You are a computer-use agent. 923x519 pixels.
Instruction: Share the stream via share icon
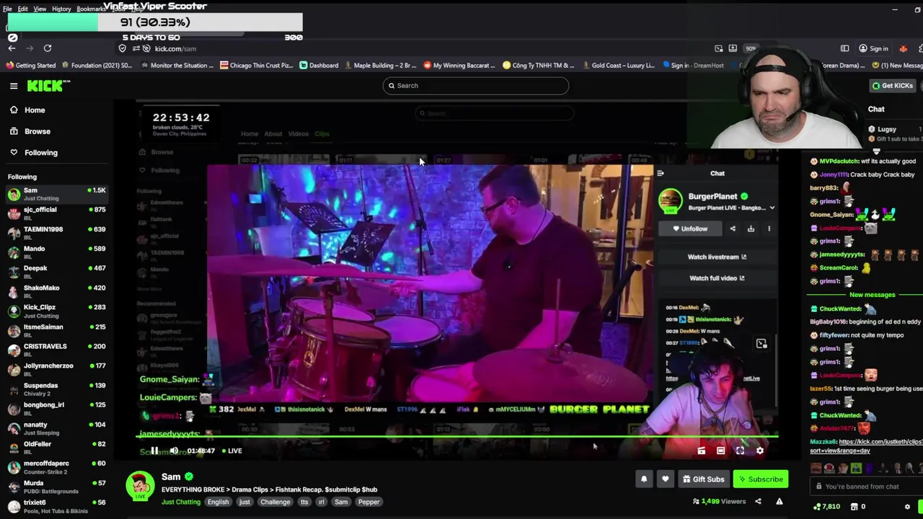(758, 502)
